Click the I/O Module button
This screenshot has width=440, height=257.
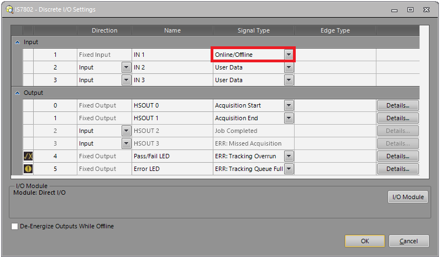(408, 197)
